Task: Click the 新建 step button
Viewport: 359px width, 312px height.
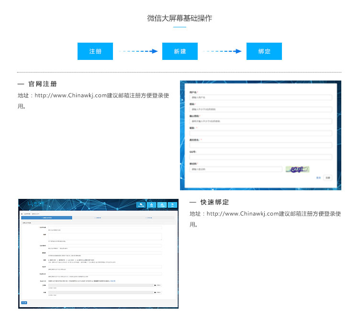Action: click(179, 51)
